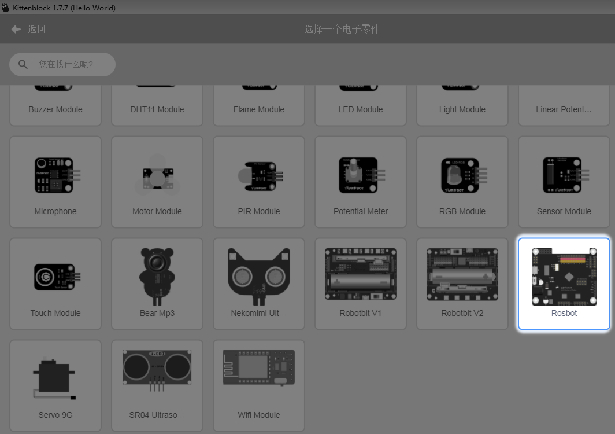Pick the Robotbit V2 board icon
Viewport: 615px width, 434px height.
pyautogui.click(x=462, y=274)
